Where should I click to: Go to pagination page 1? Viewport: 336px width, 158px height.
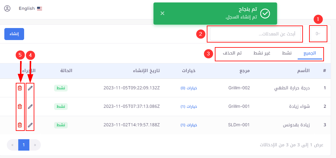tap(24, 145)
